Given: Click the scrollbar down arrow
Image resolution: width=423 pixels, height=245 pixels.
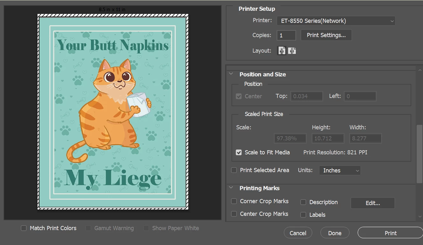Looking at the screenshot, I should 420,216.
